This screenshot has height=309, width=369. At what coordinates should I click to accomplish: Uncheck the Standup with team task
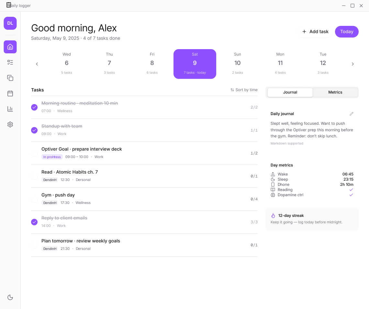pos(34,130)
